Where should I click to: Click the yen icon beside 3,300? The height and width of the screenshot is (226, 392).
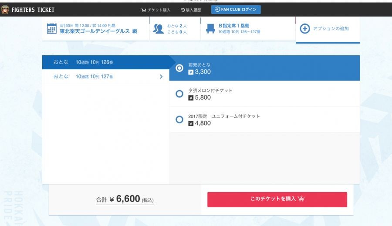pyautogui.click(x=191, y=72)
